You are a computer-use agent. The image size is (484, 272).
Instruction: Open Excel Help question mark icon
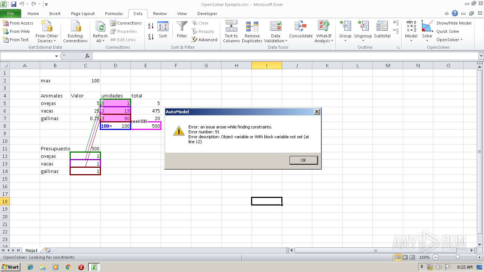pyautogui.click(x=455, y=13)
